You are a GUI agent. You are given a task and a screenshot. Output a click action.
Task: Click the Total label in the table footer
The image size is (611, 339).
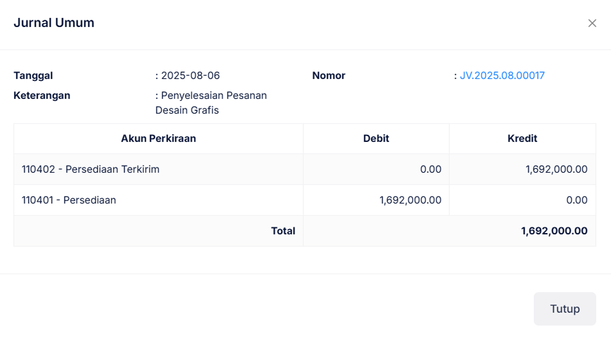coord(283,231)
